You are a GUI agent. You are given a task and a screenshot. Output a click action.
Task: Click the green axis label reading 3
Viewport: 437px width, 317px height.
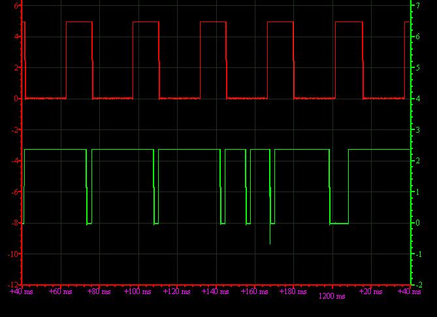point(415,129)
